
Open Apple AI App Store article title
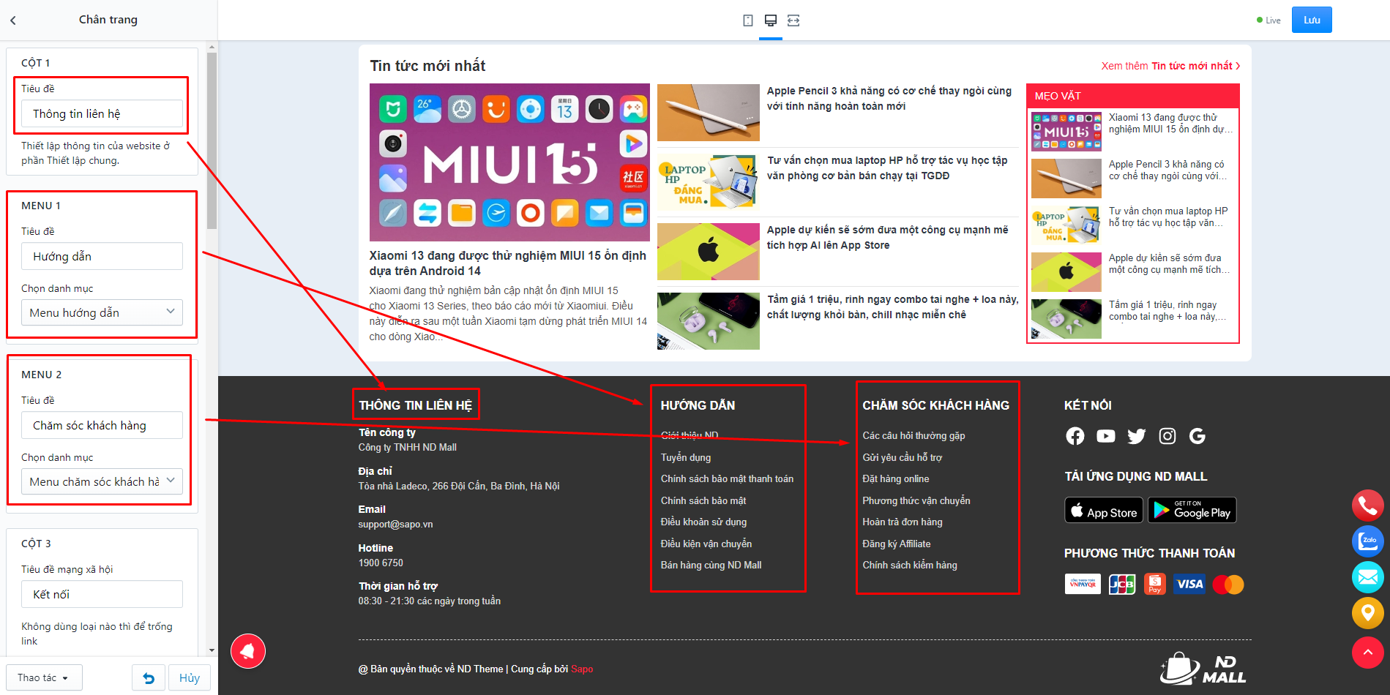click(x=887, y=238)
